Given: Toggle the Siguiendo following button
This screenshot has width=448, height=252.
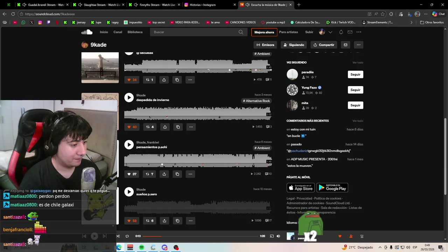Looking at the screenshot, I should tap(294, 45).
